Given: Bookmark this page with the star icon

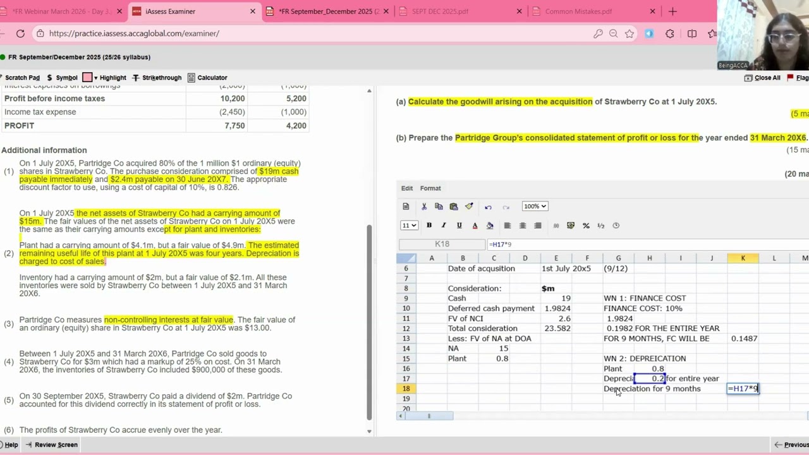Looking at the screenshot, I should (629, 33).
